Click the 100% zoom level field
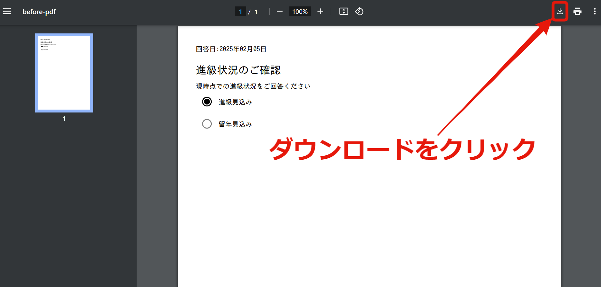This screenshot has height=287, width=601. 300,12
